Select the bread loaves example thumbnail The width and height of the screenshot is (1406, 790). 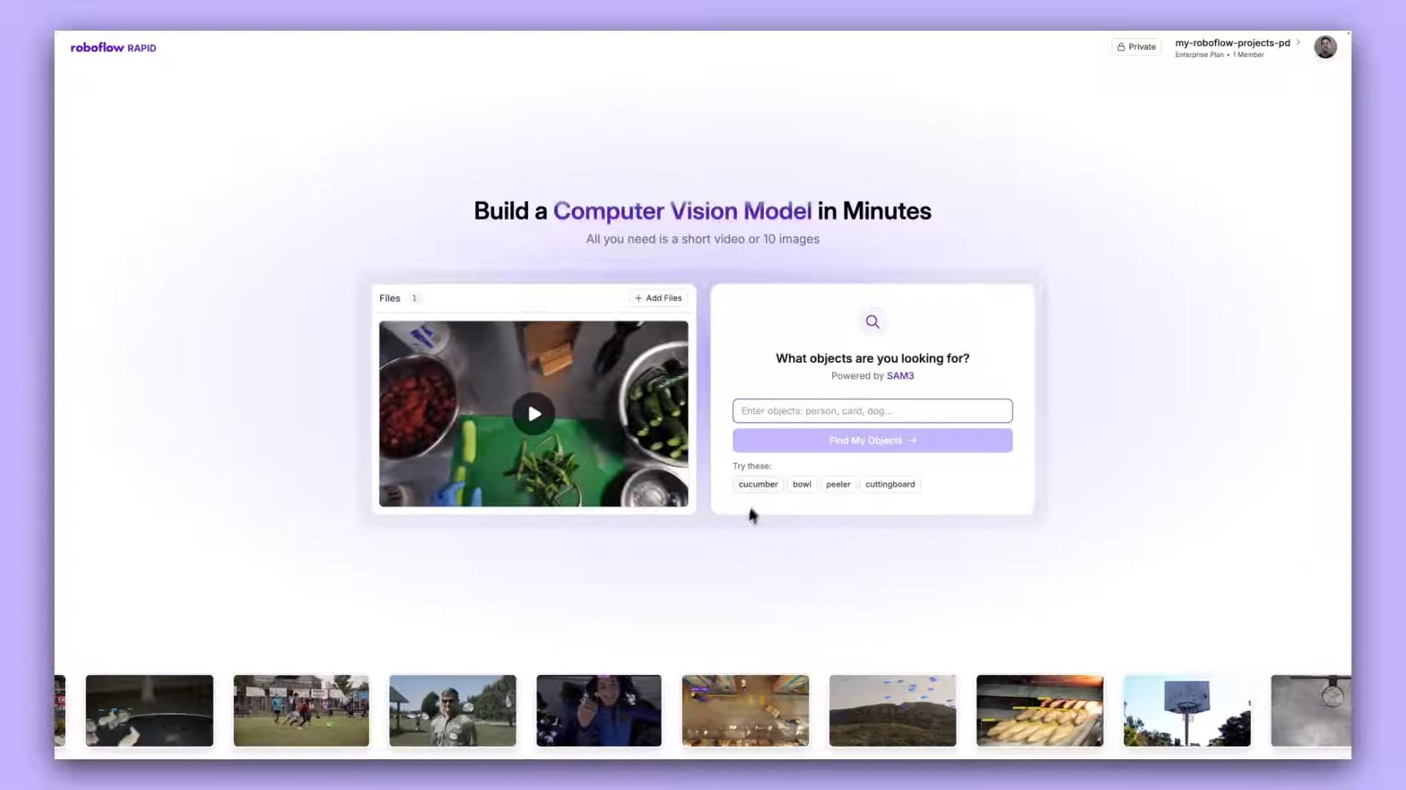[1039, 710]
